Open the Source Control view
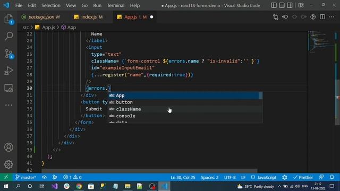The image size is (340, 191). 8,54
